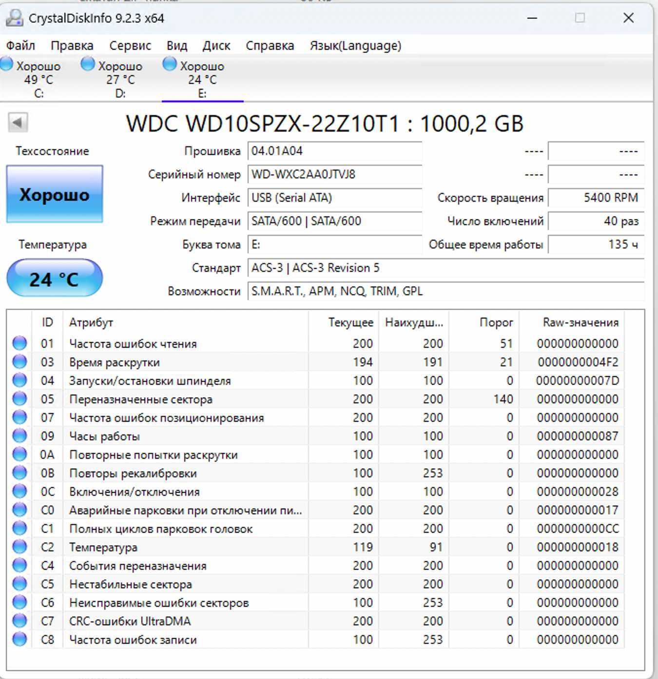Select the Нестабильные сектора attribute row

pos(317,584)
